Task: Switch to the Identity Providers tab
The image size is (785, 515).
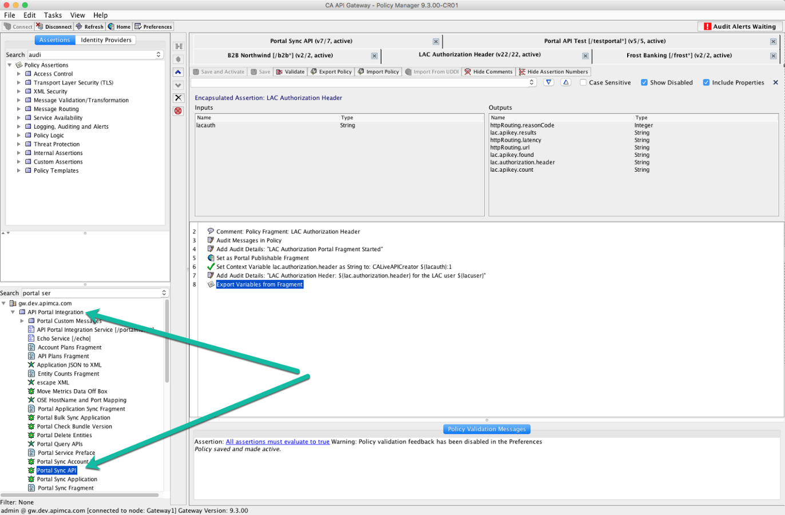Action: [x=106, y=39]
